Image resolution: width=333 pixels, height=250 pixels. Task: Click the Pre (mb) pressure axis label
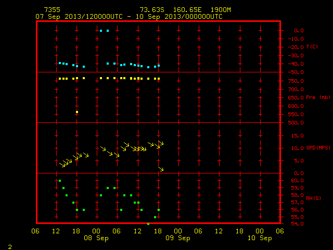pyautogui.click(x=318, y=97)
